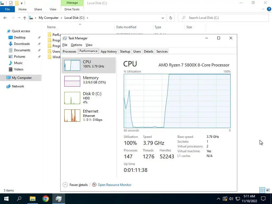This screenshot has height=204, width=272.
Task: Click My Computer in the address breadcrumb
Action: (x=49, y=18)
